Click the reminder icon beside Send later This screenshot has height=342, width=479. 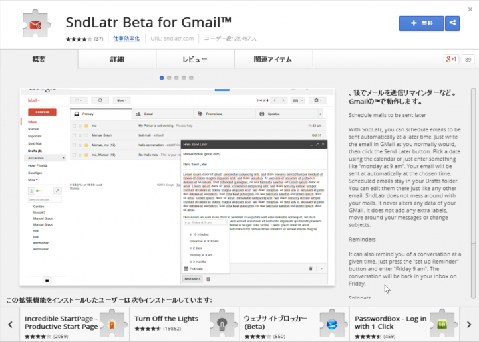208,279
